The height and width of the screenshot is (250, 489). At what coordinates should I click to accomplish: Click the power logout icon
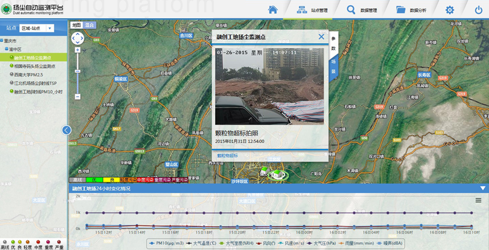[x=478, y=10]
